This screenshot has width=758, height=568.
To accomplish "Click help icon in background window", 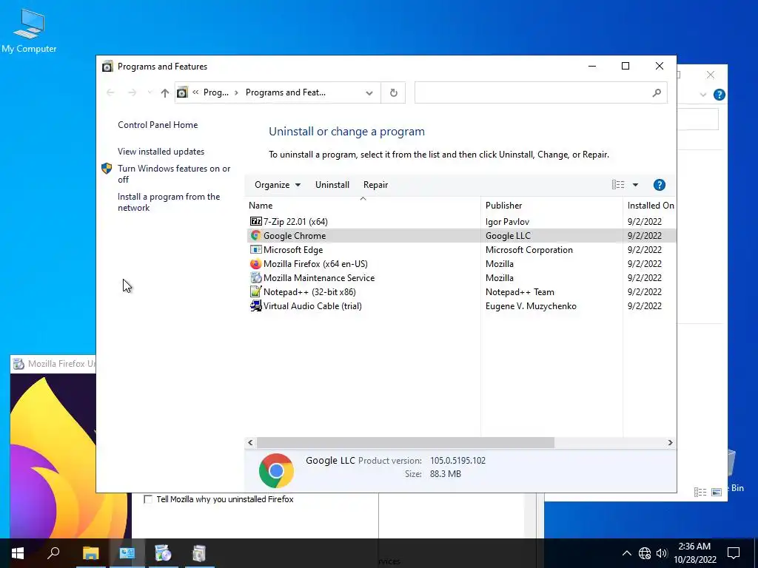I will 720,95.
